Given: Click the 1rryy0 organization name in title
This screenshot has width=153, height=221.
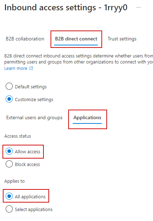Looking at the screenshot, I should coord(116,8).
